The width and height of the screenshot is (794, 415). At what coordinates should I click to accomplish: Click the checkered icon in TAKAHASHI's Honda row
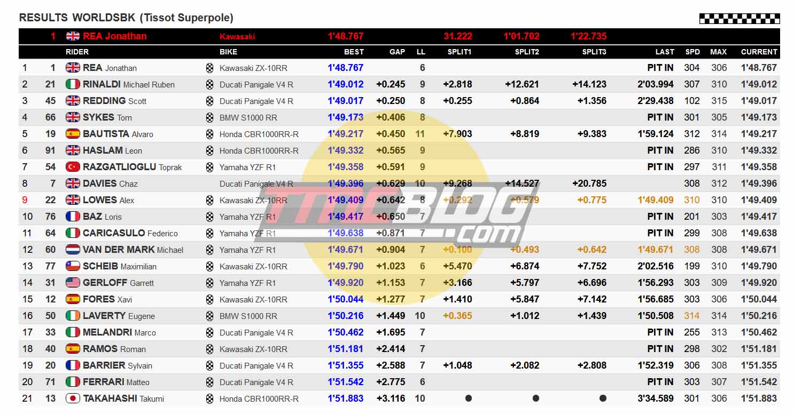209,398
